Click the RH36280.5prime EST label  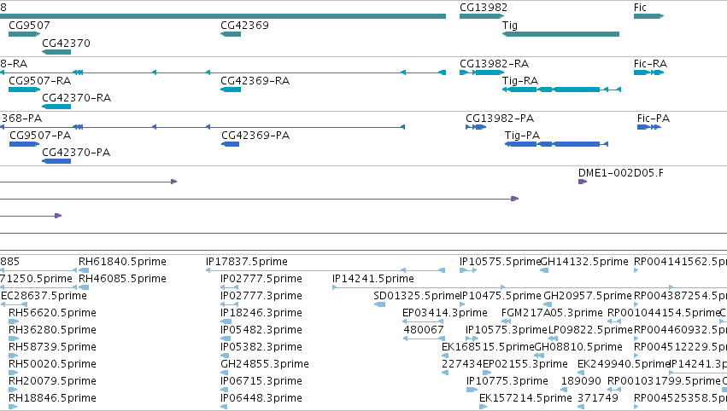click(x=52, y=329)
